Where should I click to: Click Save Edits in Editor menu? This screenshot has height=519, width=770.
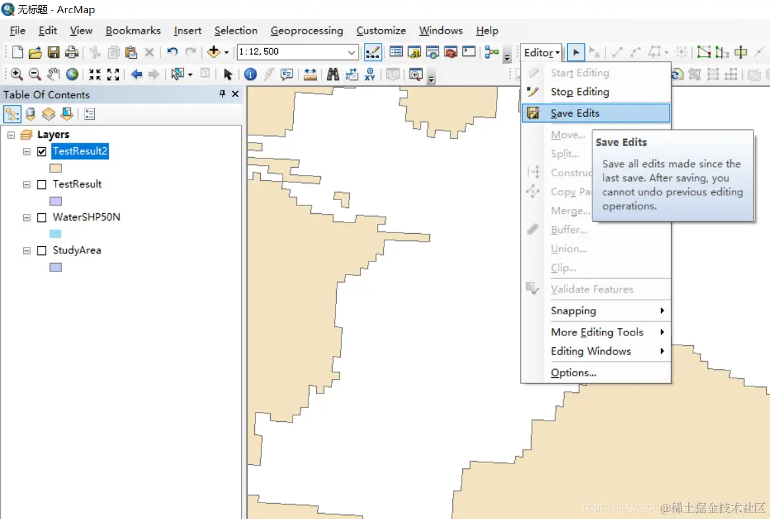(596, 113)
